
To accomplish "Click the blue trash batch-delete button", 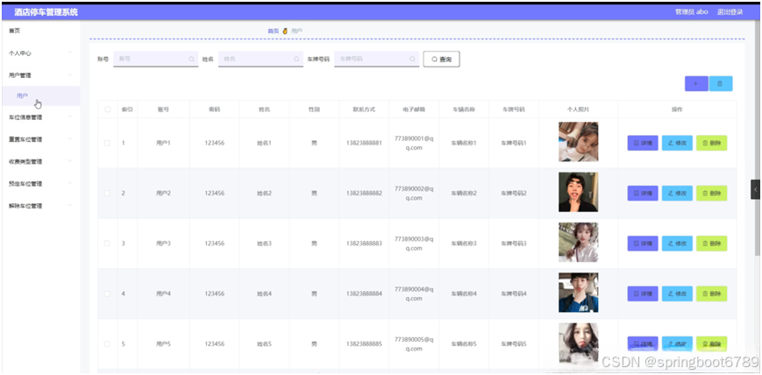I will coord(720,83).
